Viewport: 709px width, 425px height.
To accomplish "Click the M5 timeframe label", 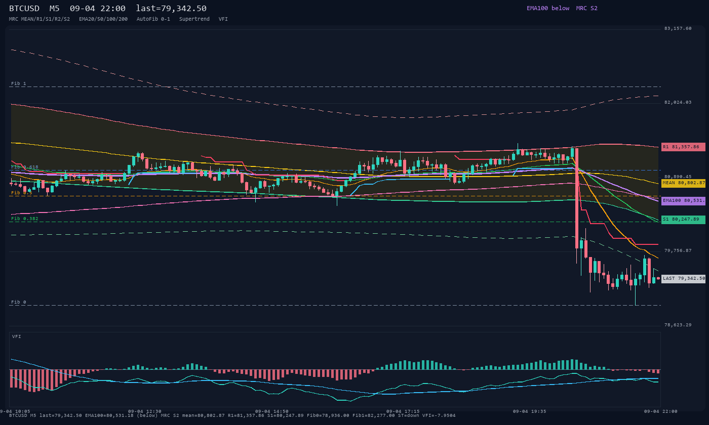I will (x=55, y=9).
